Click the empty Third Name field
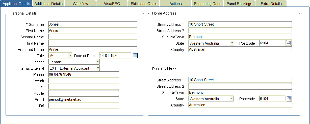The width and height of the screenshot is (310, 124). (x=93, y=43)
